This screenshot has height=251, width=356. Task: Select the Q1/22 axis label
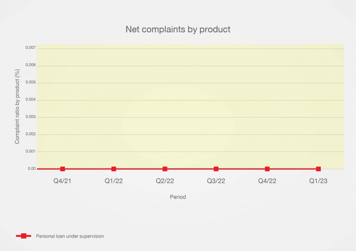114,181
